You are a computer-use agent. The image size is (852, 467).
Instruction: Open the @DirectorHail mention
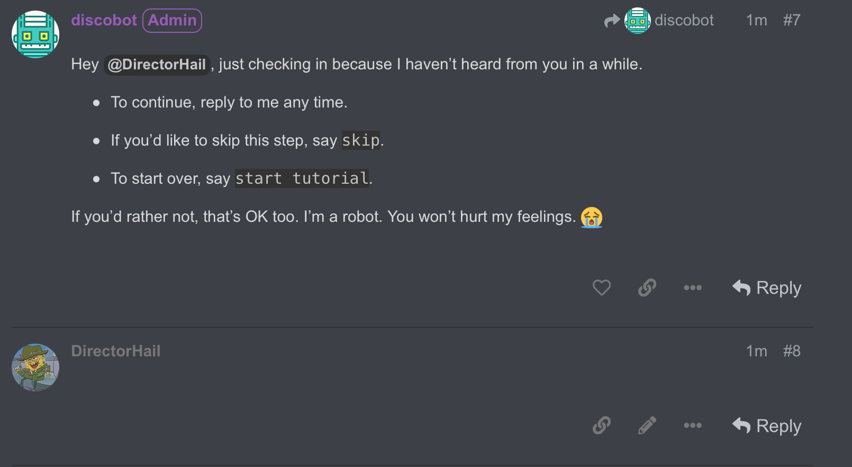(x=157, y=65)
